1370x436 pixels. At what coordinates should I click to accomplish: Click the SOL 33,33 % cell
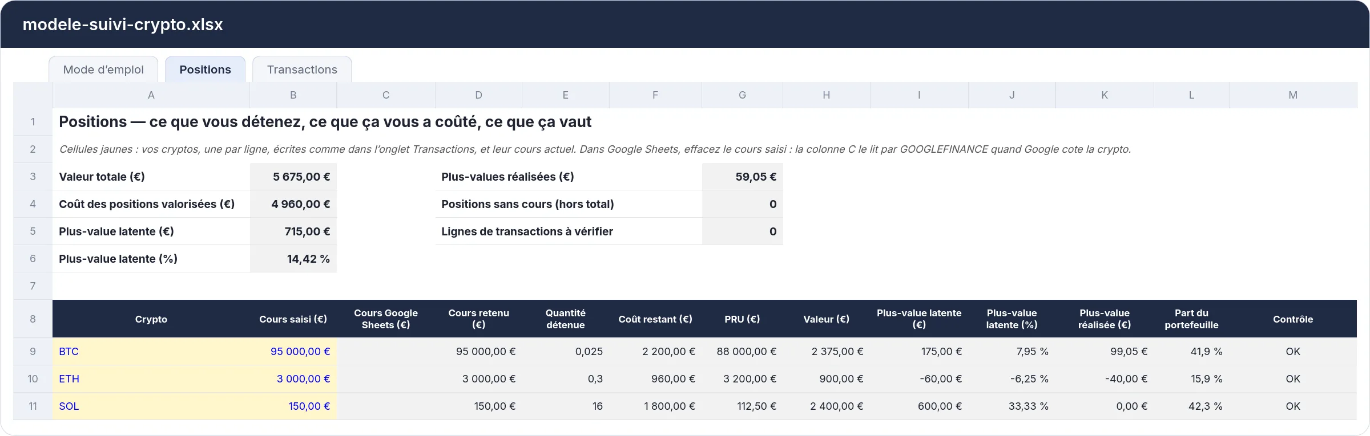[x=1012, y=406]
